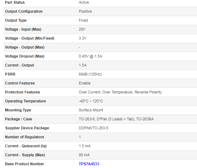Click the Protection Features value text
197x168 pixels.
click(x=120, y=92)
